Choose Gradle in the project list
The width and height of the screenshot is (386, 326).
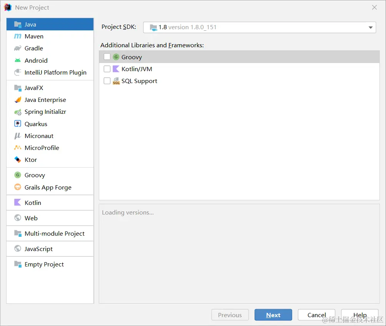point(50,48)
